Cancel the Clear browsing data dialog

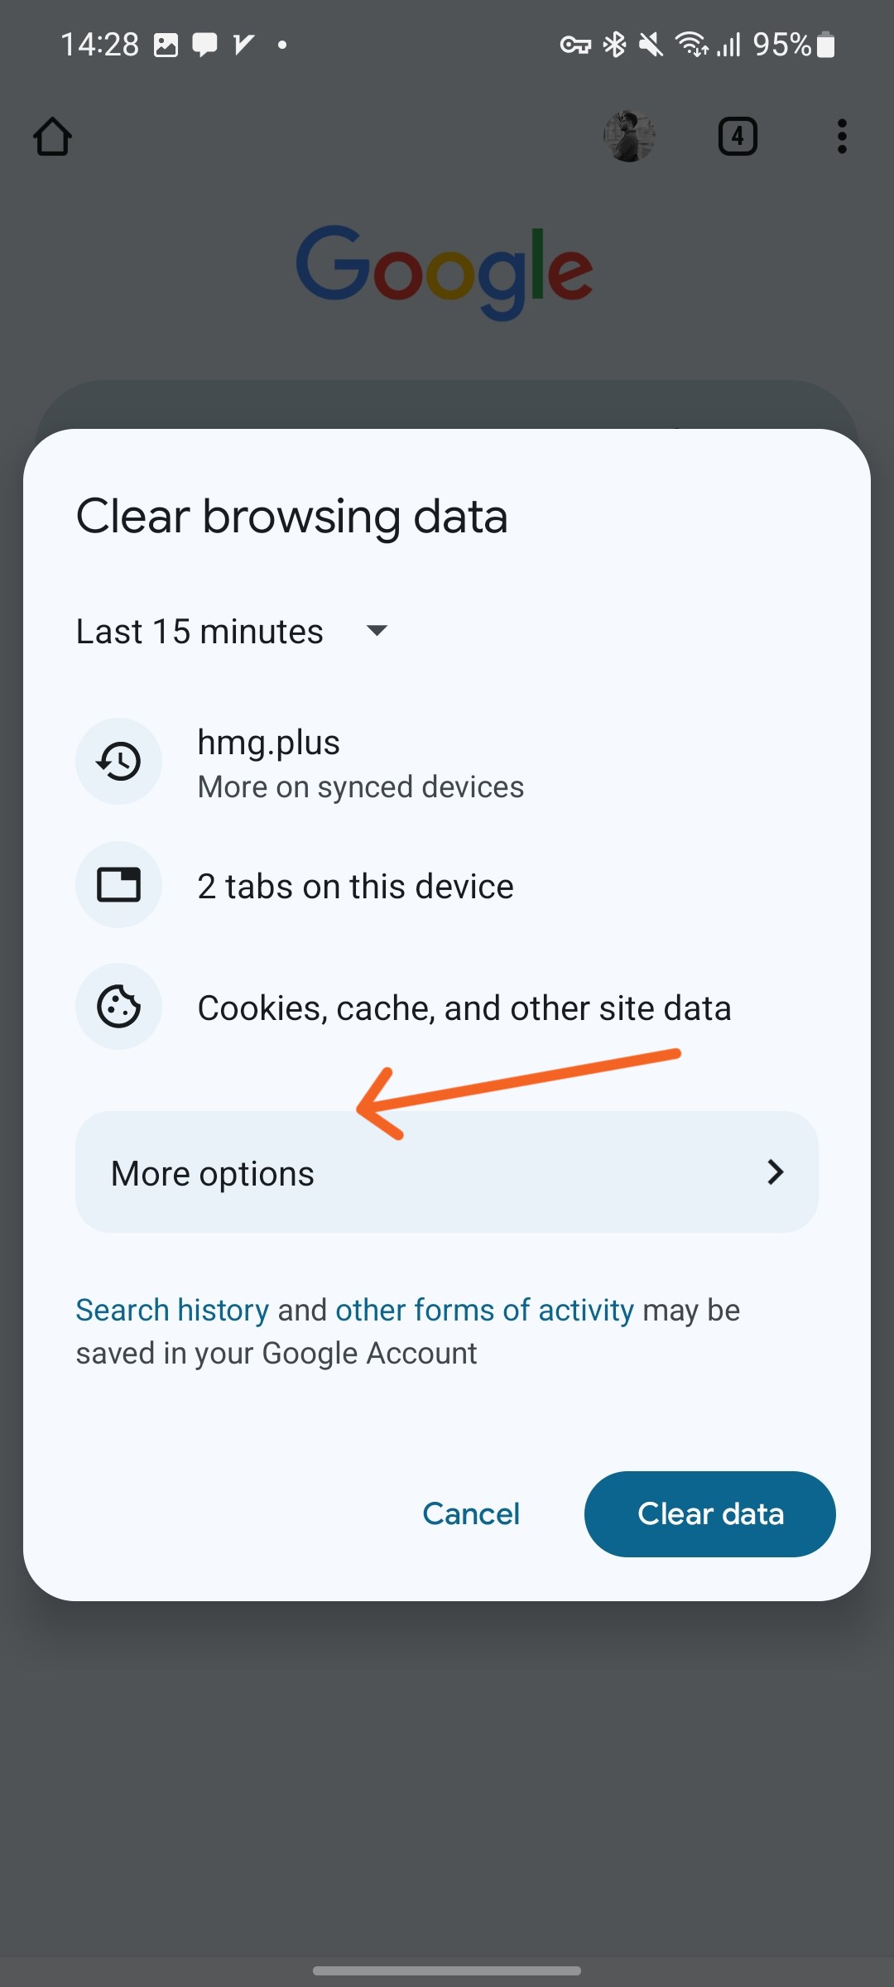click(471, 1514)
